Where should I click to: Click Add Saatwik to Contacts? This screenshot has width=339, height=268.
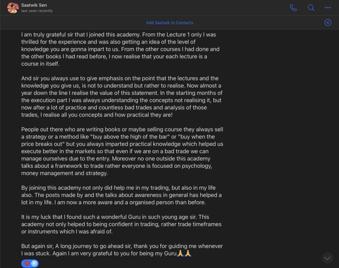tap(170, 23)
